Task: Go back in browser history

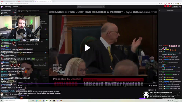Action: (1, 4)
